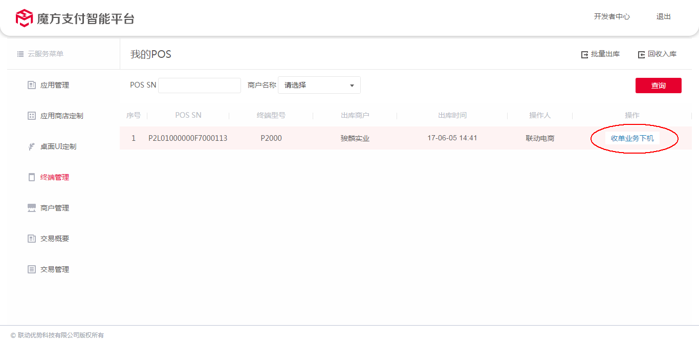Click the 云服务菜单 list icon

(x=20, y=54)
